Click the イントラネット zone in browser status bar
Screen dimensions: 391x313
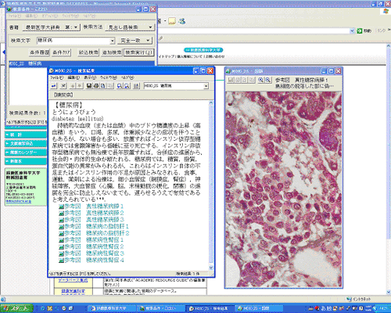click(358, 299)
